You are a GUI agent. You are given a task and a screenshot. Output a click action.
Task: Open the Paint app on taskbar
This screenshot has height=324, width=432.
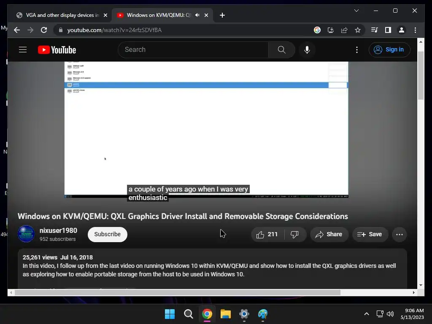pyautogui.click(x=263, y=314)
